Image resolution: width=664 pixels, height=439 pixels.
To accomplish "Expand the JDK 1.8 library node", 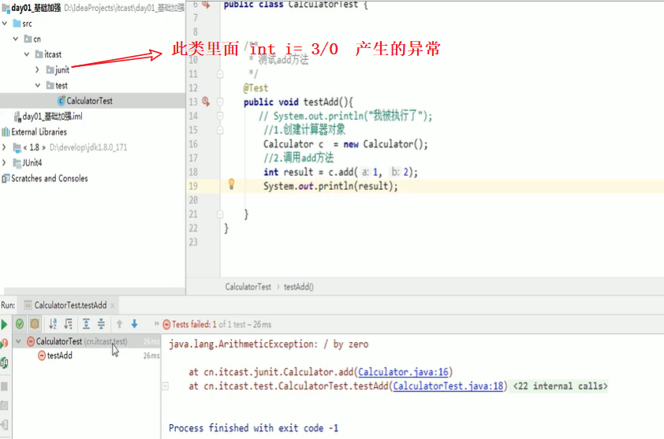I will 4,147.
